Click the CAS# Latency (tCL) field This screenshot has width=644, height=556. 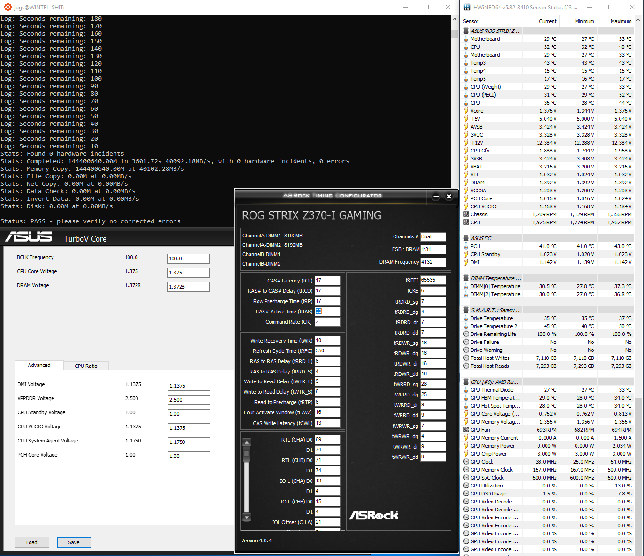[327, 281]
